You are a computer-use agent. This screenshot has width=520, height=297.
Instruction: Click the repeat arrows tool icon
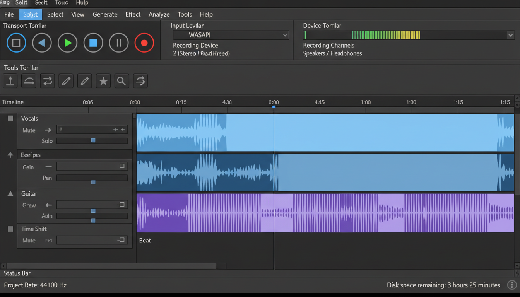tap(47, 81)
